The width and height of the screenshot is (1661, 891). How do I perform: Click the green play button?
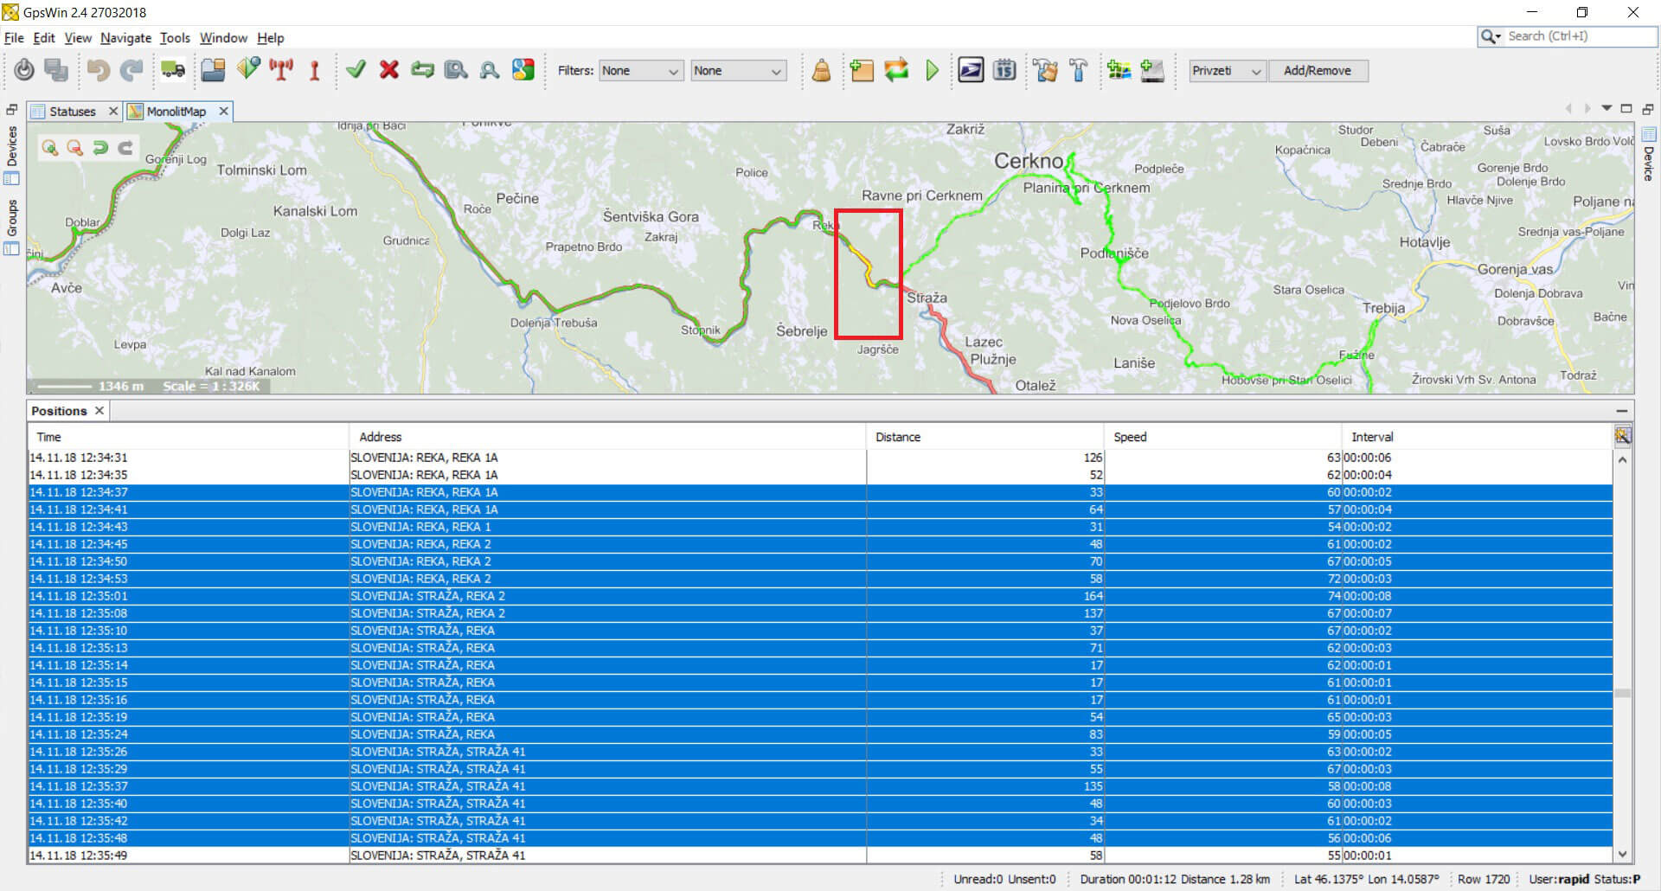point(932,70)
